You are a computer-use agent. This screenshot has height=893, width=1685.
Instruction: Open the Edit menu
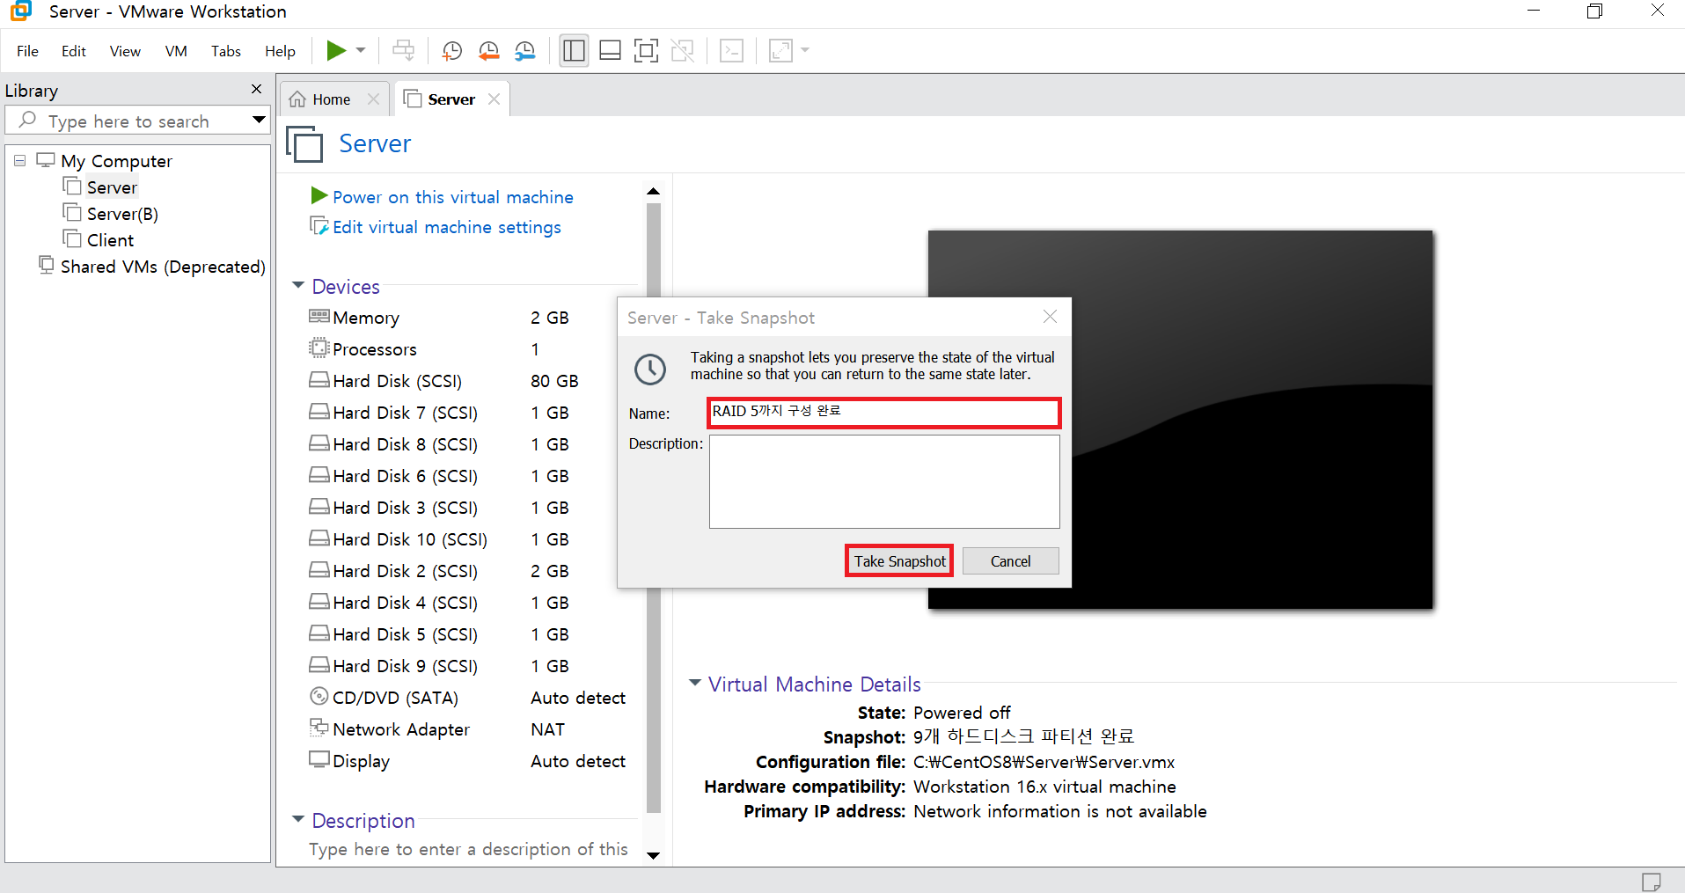click(74, 51)
